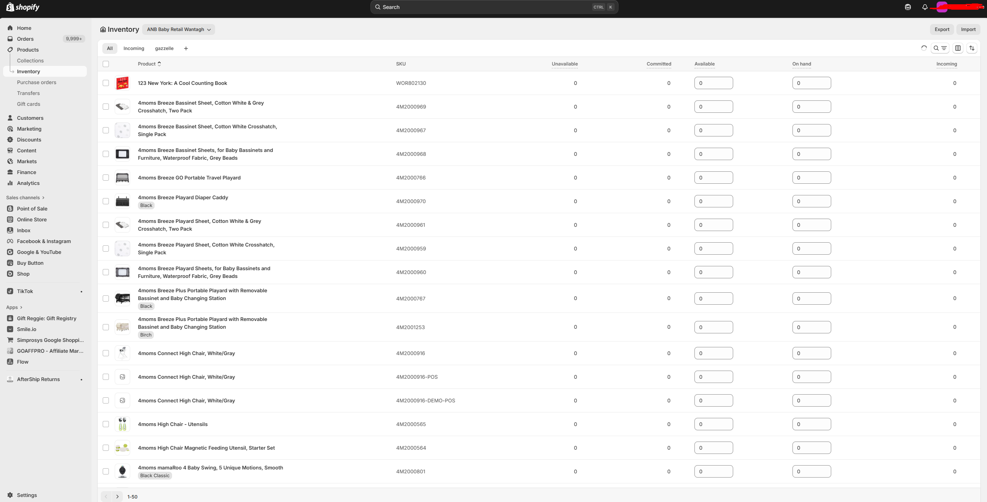Open the Sidekick assistant icon in the top bar
Viewport: 987px width, 502px height.
coord(908,7)
